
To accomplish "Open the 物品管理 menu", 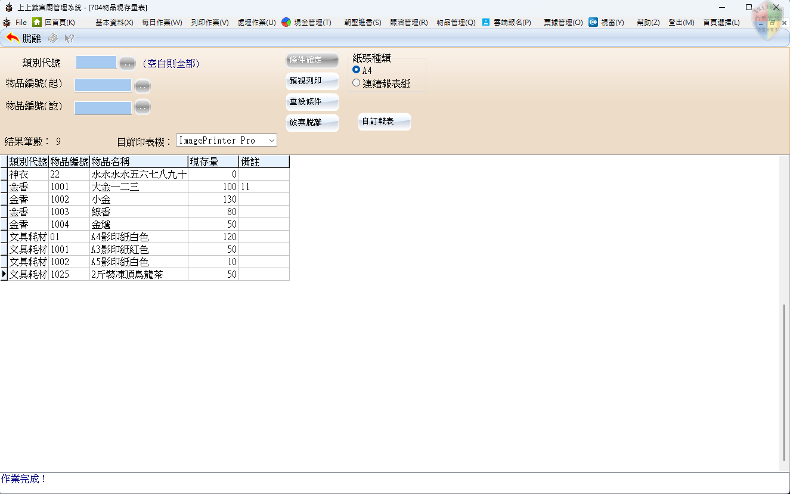I will point(456,22).
